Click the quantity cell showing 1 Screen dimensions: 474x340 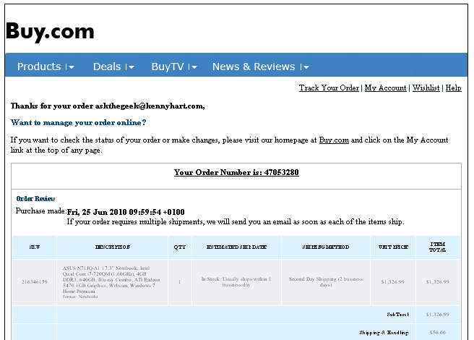(180, 282)
